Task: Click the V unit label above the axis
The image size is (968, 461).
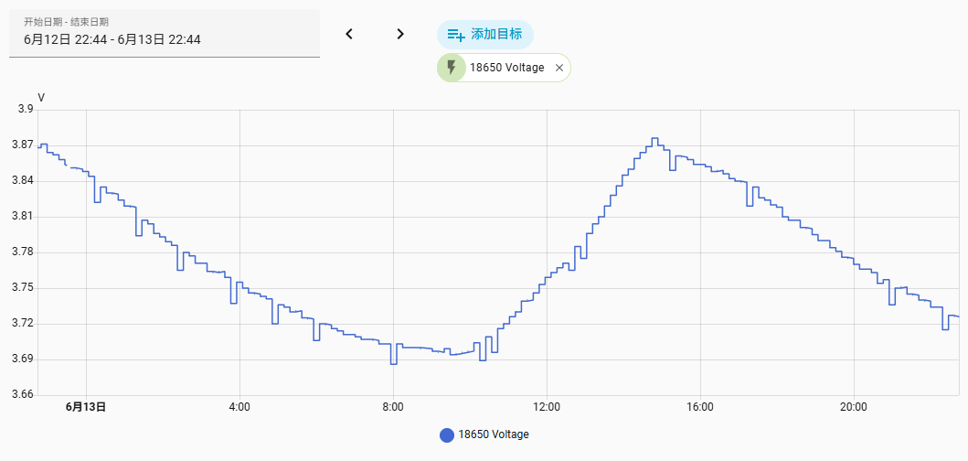Action: click(x=41, y=98)
